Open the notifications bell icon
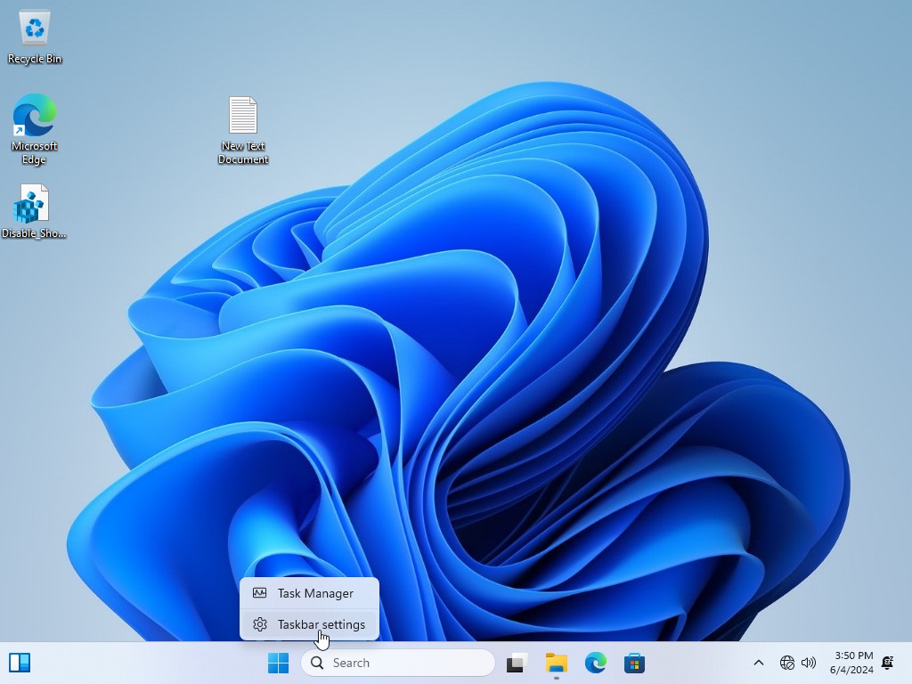Viewport: 912px width, 684px height. [x=888, y=663]
